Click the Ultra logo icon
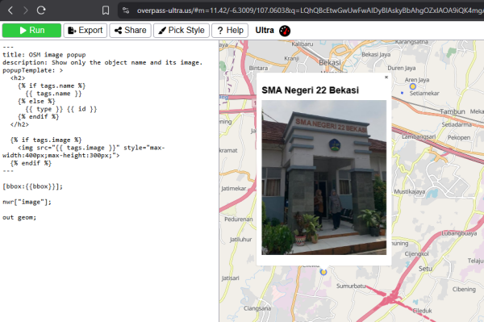This screenshot has height=322, width=484. pyautogui.click(x=285, y=31)
